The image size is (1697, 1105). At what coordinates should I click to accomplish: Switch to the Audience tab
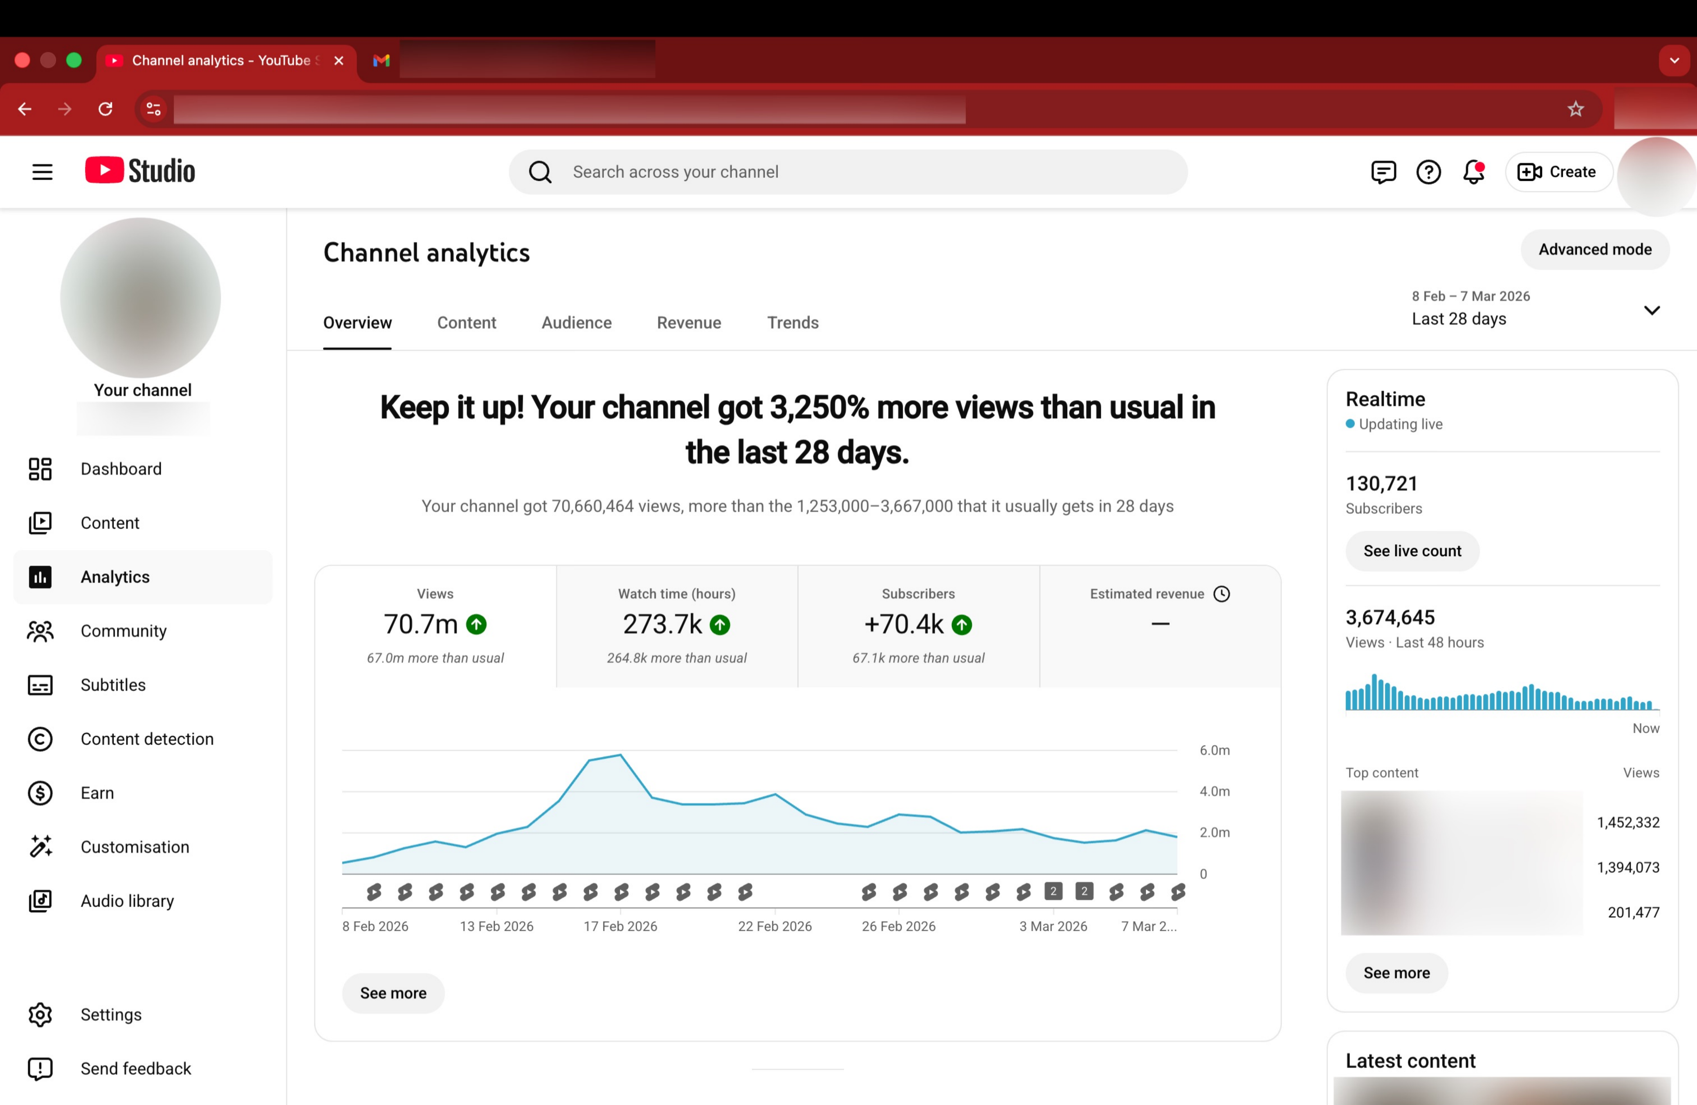click(576, 323)
